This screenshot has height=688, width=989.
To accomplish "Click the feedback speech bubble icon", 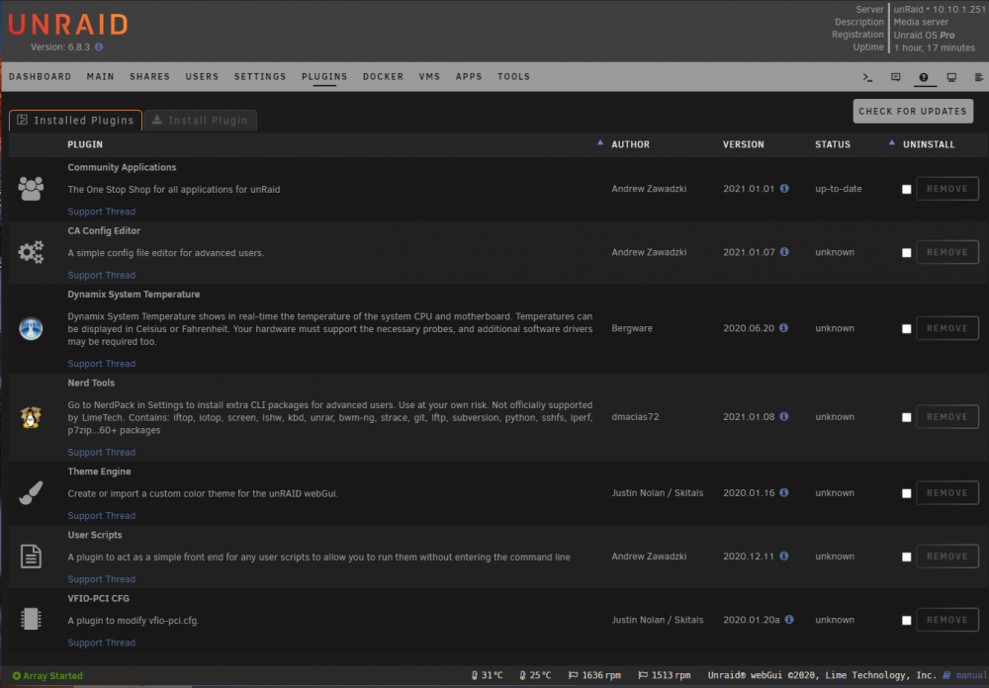I will point(896,77).
